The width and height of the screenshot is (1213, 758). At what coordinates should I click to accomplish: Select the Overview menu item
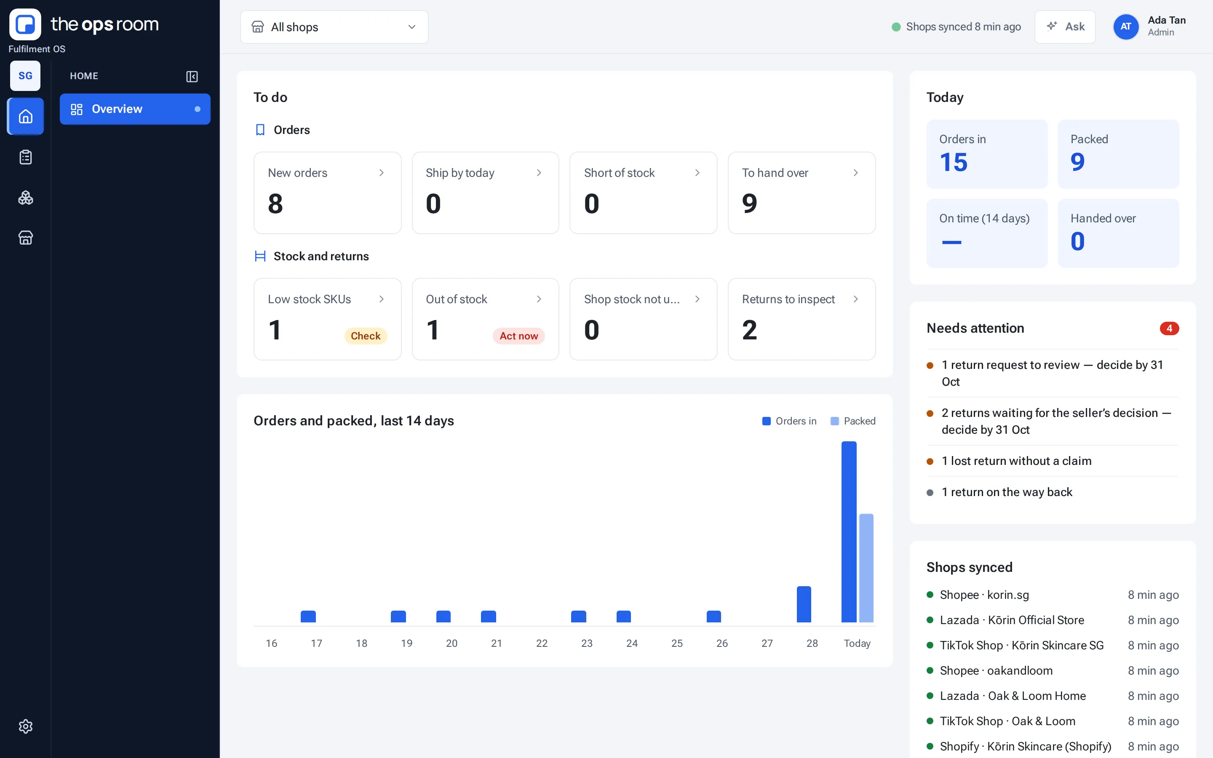(x=135, y=109)
